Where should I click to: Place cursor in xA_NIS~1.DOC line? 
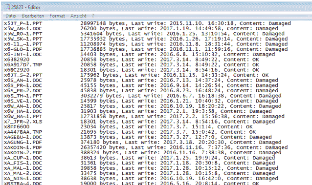pos(141,179)
